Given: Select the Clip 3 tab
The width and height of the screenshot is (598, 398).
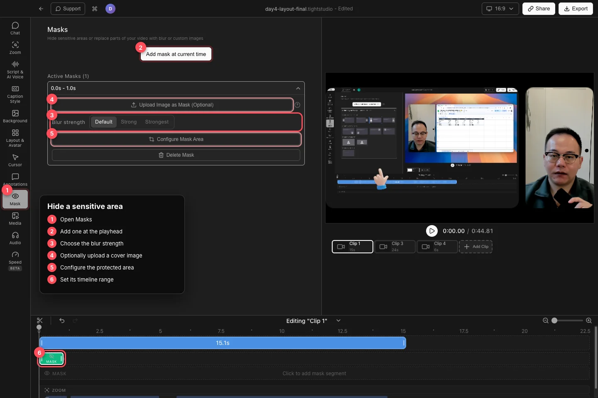Looking at the screenshot, I should coord(395,247).
